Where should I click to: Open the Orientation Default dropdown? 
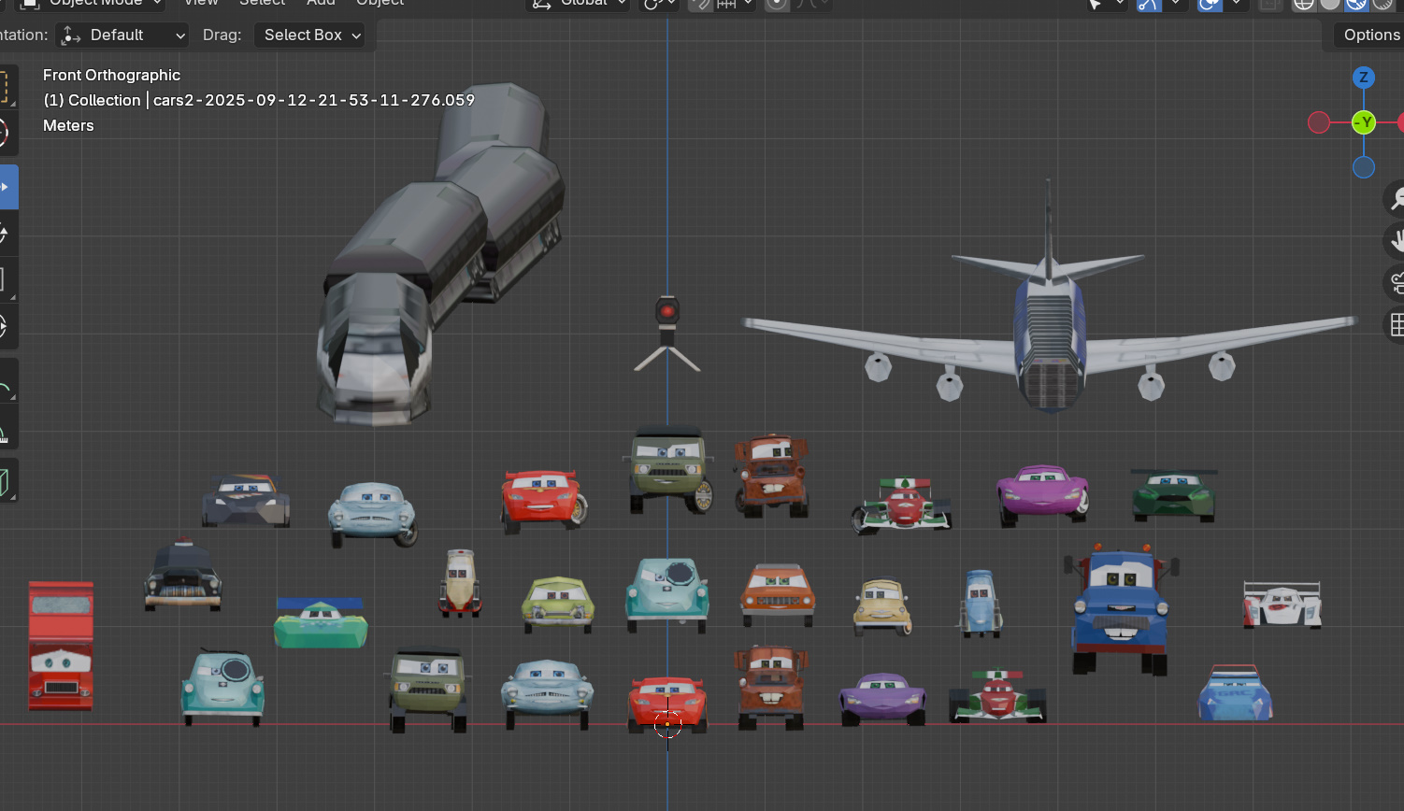tap(122, 36)
